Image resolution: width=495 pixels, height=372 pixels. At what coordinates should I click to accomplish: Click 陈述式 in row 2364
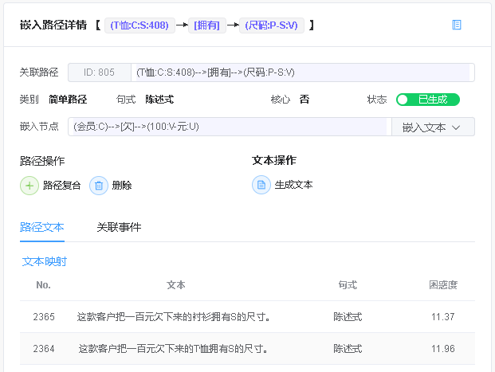pos(348,349)
